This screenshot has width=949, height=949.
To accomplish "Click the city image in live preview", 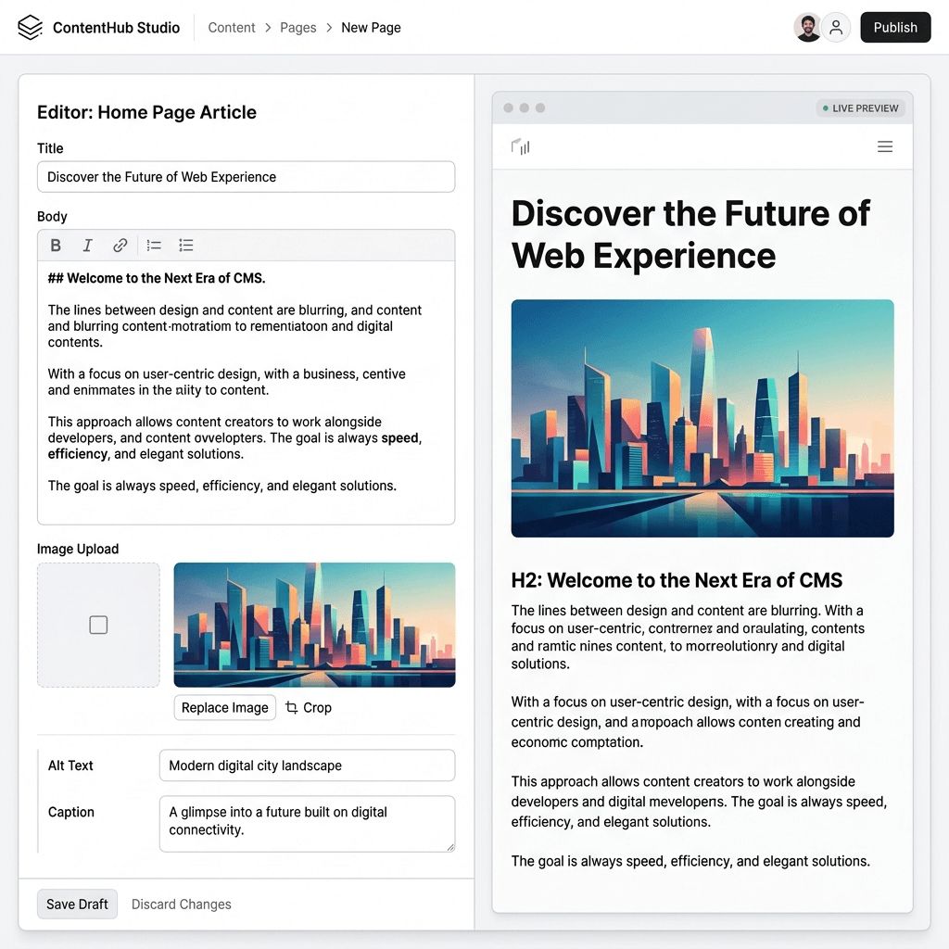I will coord(702,418).
